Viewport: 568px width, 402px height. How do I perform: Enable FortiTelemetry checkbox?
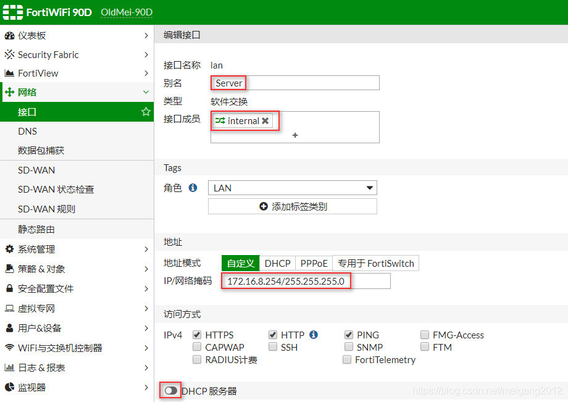click(347, 359)
